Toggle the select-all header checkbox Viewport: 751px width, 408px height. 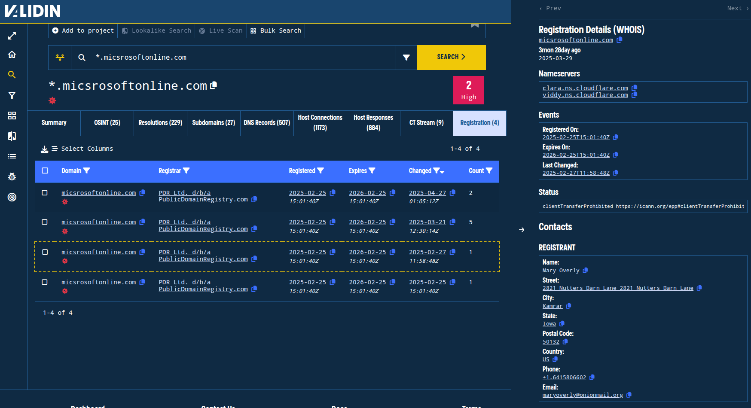point(45,171)
